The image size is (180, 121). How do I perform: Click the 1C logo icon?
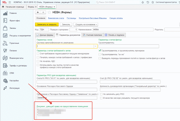click(x=4, y=2)
